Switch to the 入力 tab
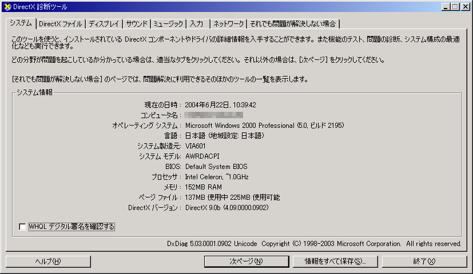The height and width of the screenshot is (274, 473). pos(198,24)
